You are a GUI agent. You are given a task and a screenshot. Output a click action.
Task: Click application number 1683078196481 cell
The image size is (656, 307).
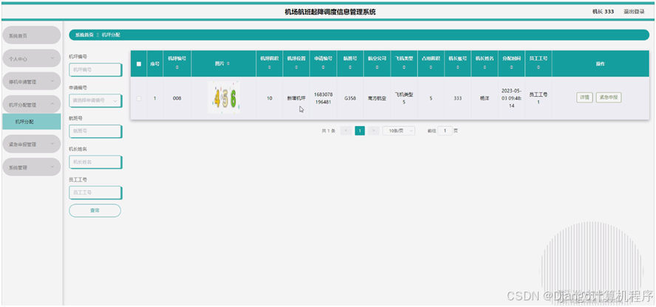(323, 98)
